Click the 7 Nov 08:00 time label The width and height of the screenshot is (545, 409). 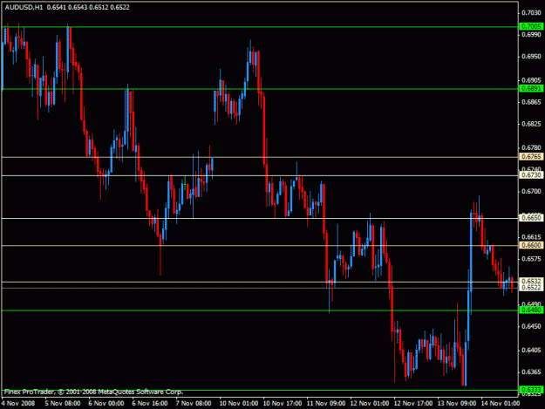pos(194,403)
